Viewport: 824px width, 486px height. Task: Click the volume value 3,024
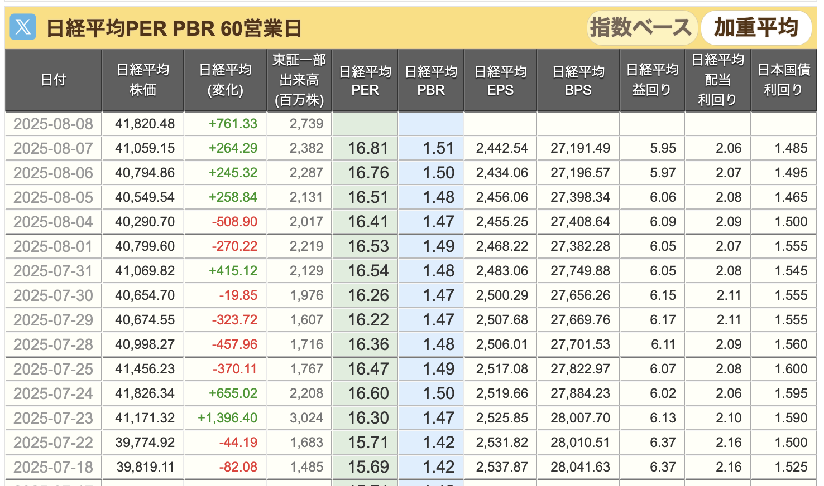coord(306,418)
